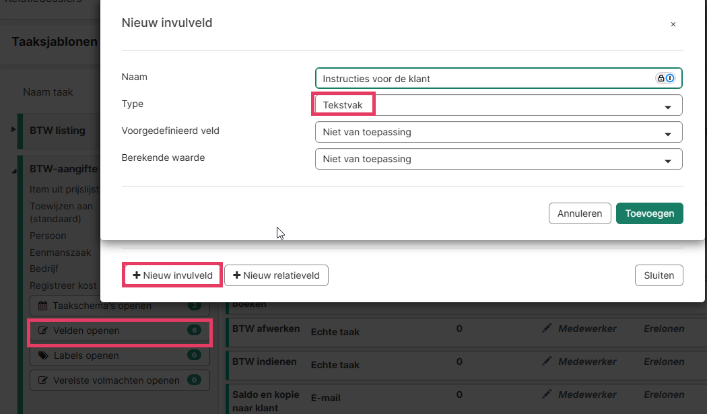The image size is (707, 414).
Task: Expand the BTW listing tree arrow
Action: [13, 129]
